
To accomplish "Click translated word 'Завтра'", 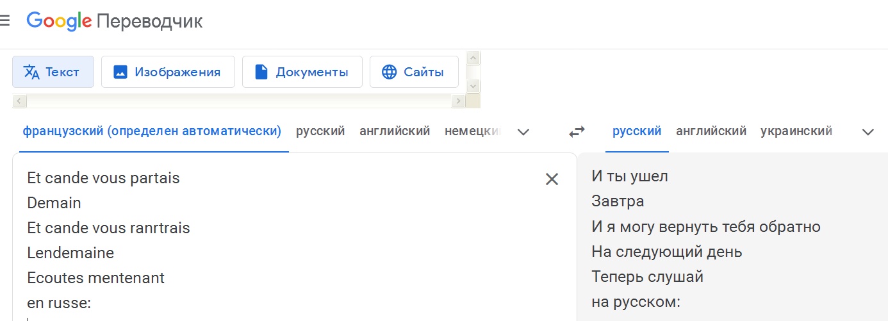I will tap(618, 201).
